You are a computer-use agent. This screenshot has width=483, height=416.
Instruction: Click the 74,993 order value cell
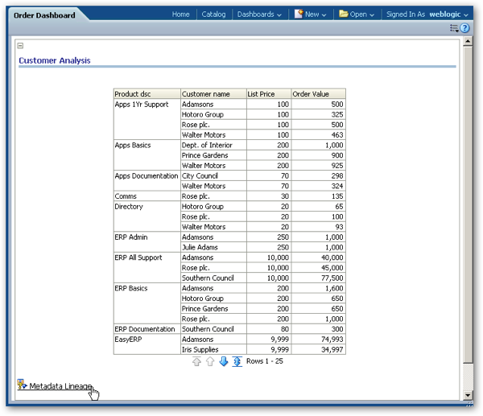pos(319,339)
